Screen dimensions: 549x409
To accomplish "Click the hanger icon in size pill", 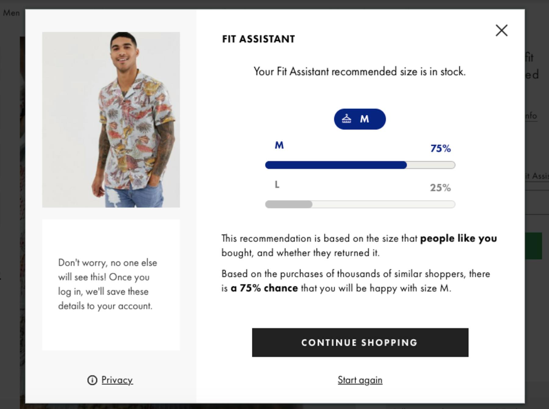I will click(346, 119).
